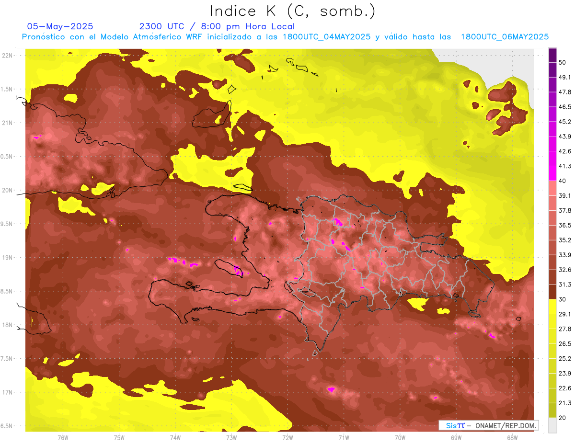Click the "SisTT - ONAMET/REP.DOM." credit box
This screenshot has width=575, height=444.
[x=488, y=425]
